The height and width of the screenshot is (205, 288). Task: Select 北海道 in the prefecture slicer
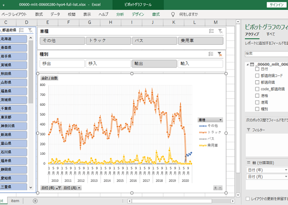(13, 39)
